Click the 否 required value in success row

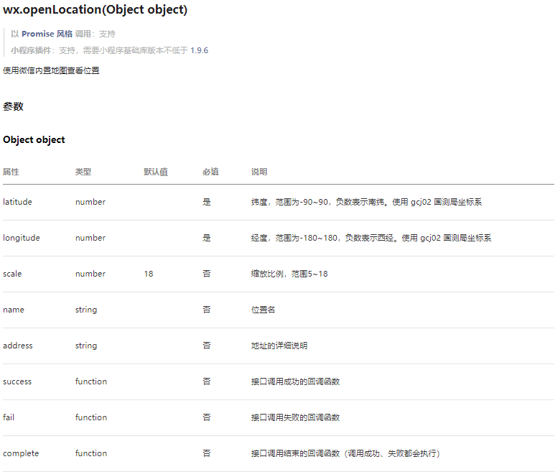click(x=207, y=381)
